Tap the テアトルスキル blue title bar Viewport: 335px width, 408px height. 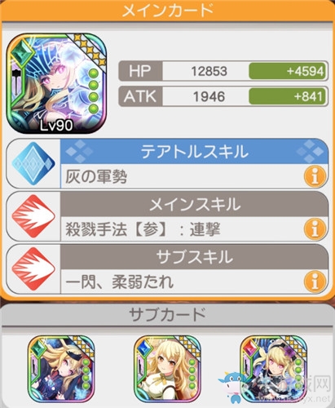pos(194,152)
